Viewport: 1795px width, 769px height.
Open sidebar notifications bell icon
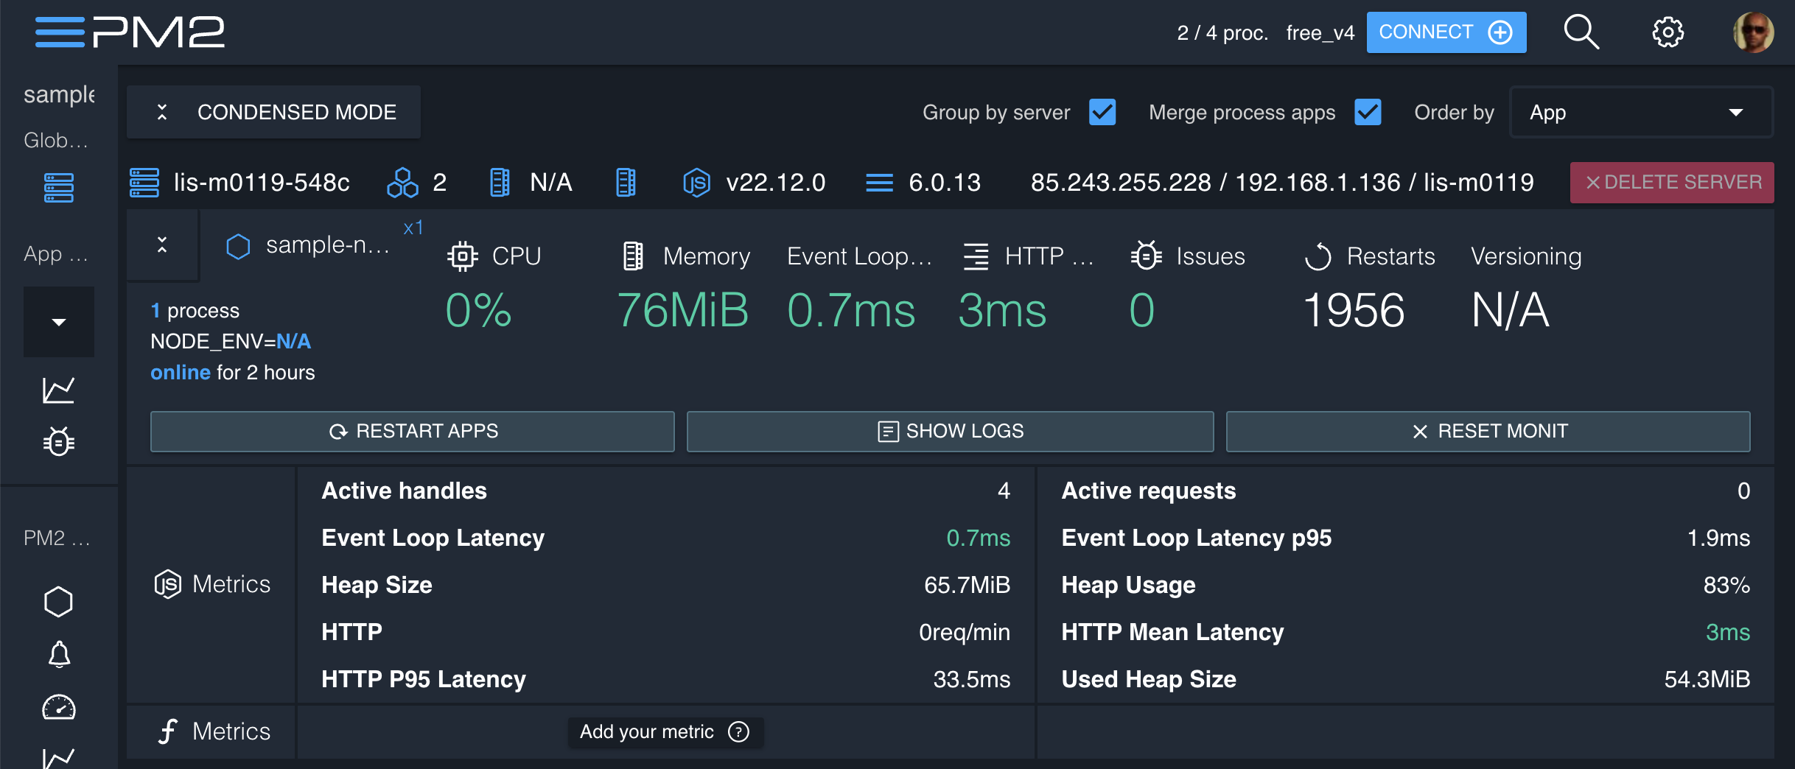coord(59,654)
